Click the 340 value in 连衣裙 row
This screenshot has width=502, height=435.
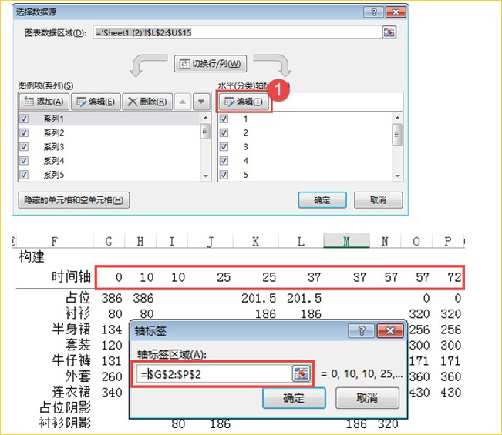pyautogui.click(x=112, y=392)
